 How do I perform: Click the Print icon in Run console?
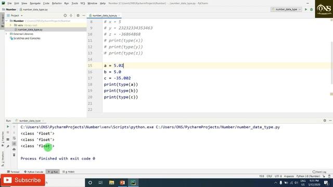tap(14, 149)
